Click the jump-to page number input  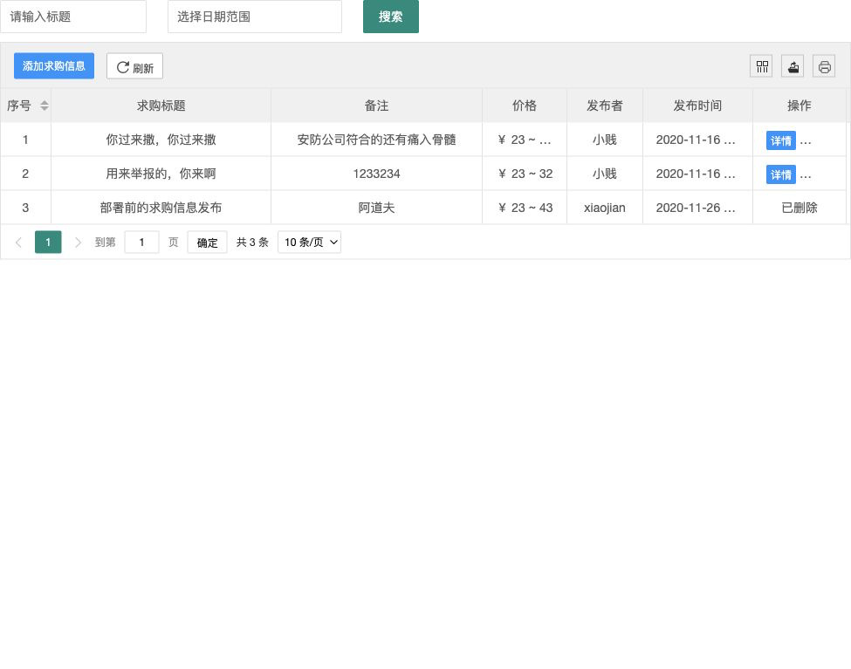click(141, 242)
